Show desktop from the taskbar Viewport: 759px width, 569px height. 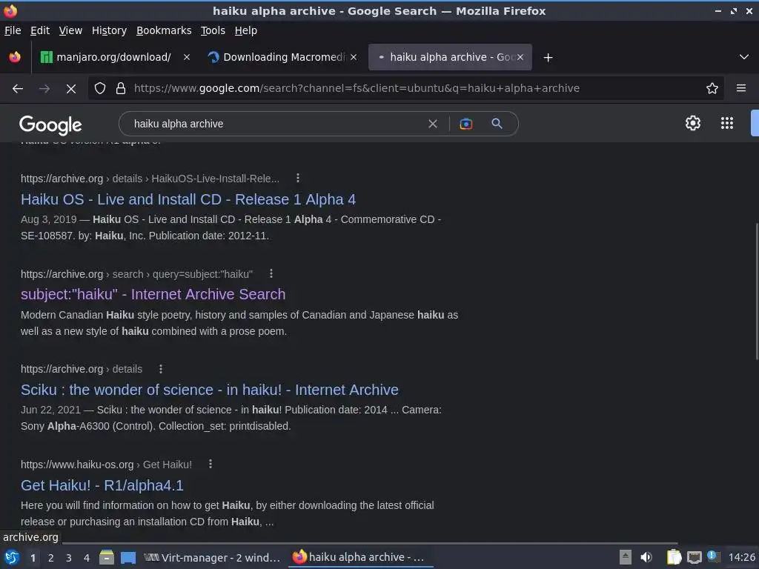click(x=127, y=557)
